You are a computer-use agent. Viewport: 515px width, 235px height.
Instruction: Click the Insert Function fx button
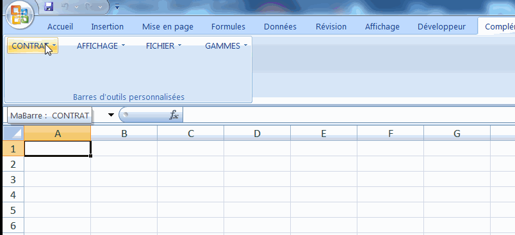[174, 115]
